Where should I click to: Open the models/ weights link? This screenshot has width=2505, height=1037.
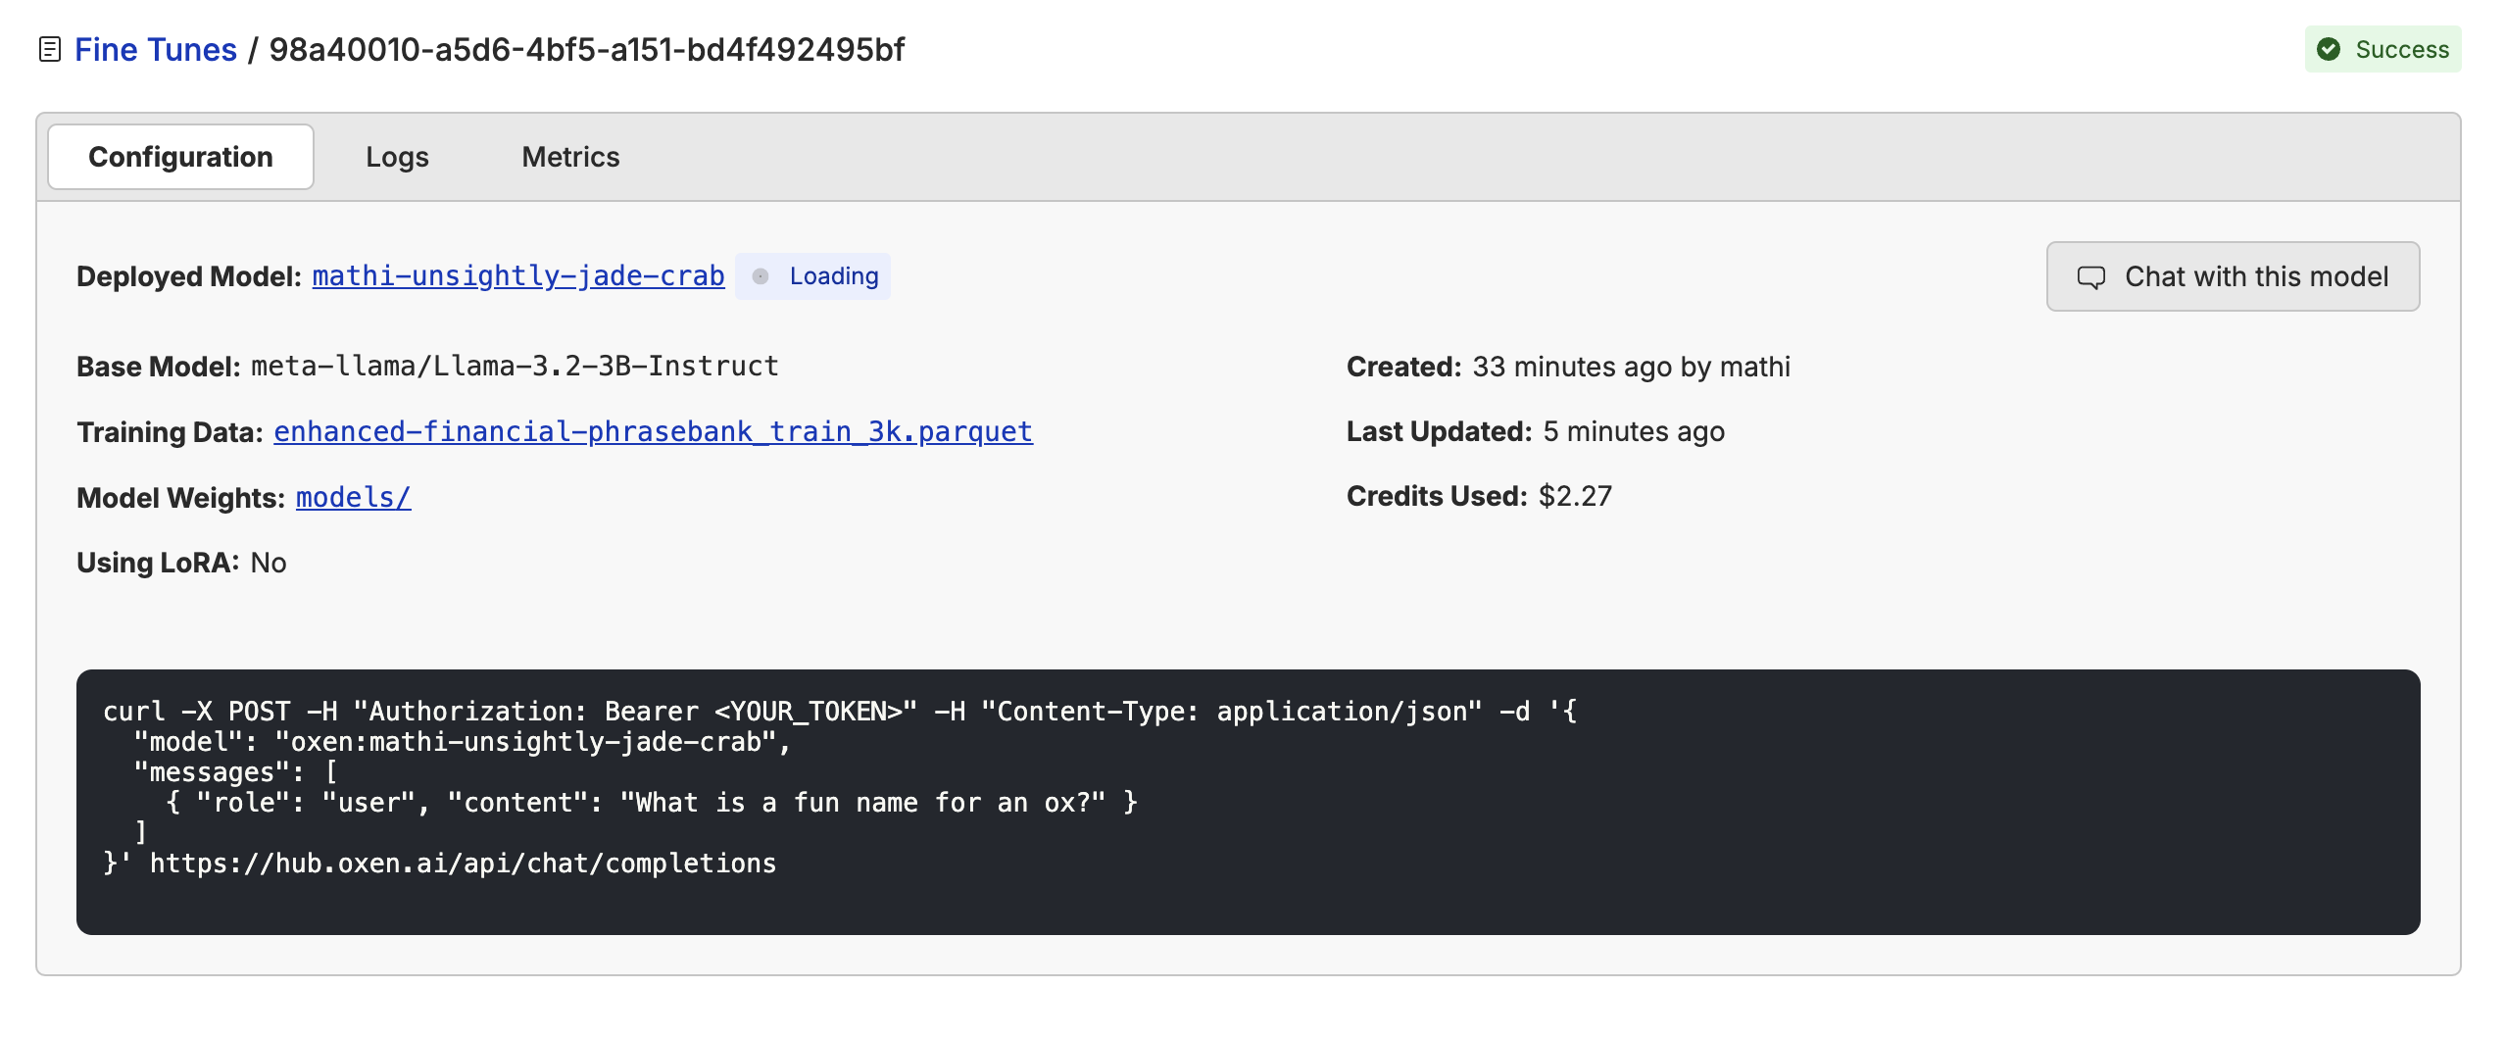352,497
